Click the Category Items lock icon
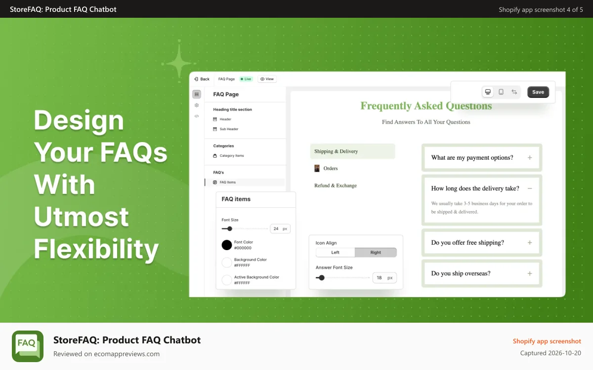The image size is (593, 370). [x=215, y=156]
